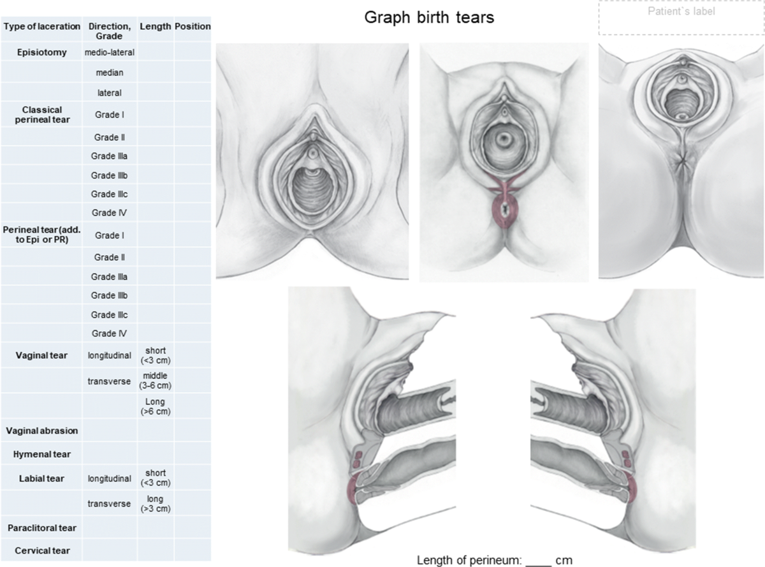Click the Length cell in Hymenal tear row
Screen dimensions: 765x567
(156, 455)
